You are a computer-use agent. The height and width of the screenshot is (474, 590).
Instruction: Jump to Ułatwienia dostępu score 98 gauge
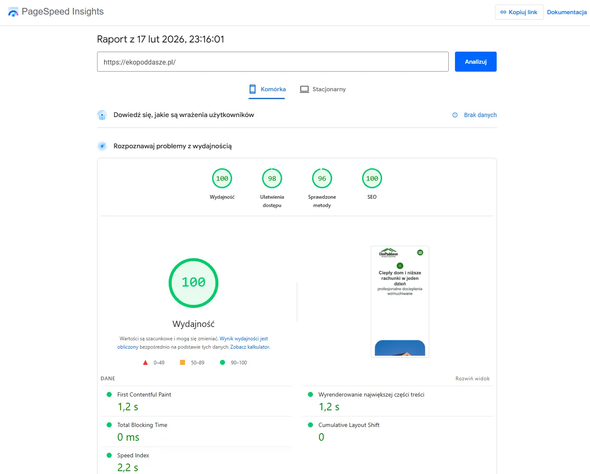pos(272,179)
